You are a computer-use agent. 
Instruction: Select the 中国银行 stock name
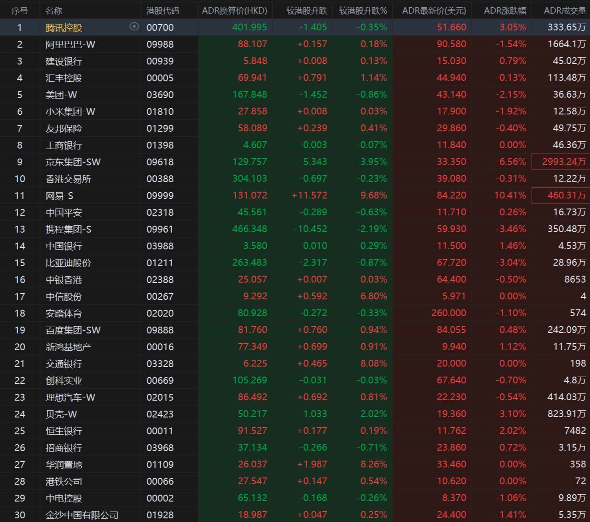(64, 246)
